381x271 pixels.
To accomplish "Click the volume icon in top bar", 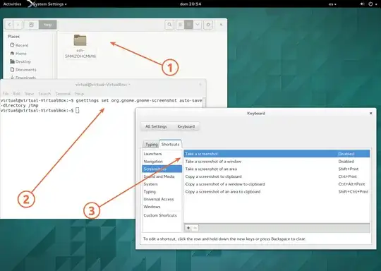I will 362,4.
